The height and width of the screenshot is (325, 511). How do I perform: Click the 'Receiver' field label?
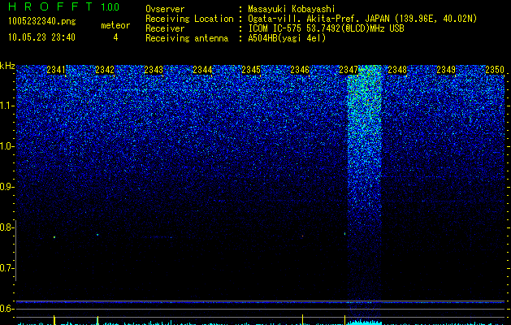click(165, 28)
